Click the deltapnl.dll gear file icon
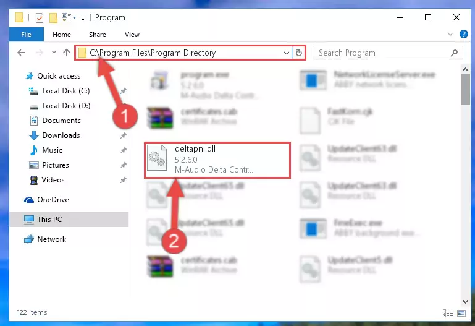The width and height of the screenshot is (475, 326). pos(157,158)
